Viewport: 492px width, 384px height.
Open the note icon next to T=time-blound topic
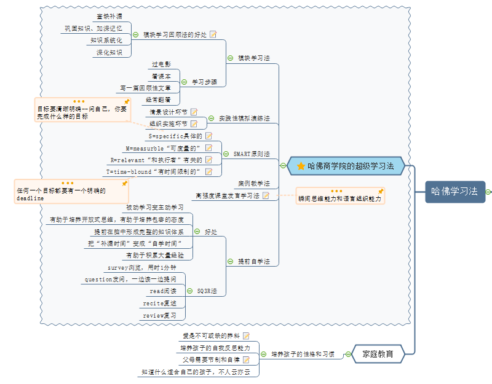208,172
